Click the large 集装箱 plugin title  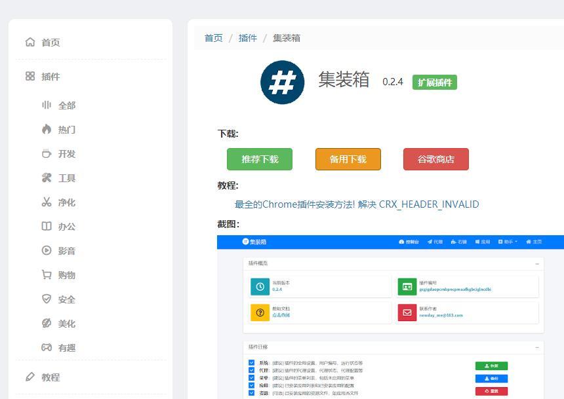coord(344,79)
